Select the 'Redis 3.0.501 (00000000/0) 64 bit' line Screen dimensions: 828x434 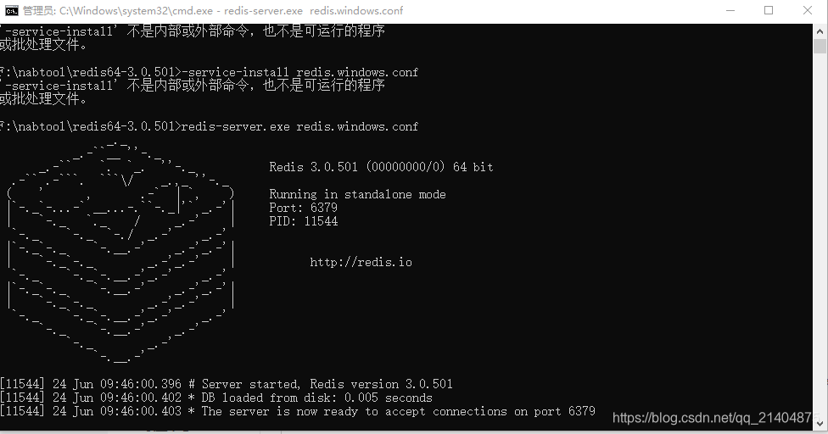(x=381, y=167)
